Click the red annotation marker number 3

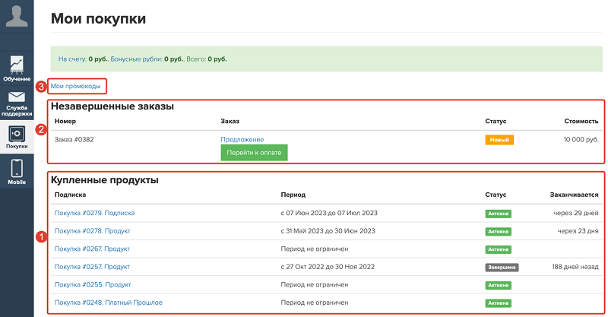point(41,86)
